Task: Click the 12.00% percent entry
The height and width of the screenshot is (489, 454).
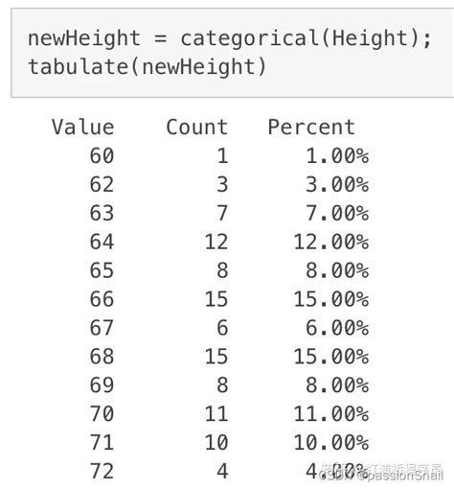Action: tap(331, 242)
